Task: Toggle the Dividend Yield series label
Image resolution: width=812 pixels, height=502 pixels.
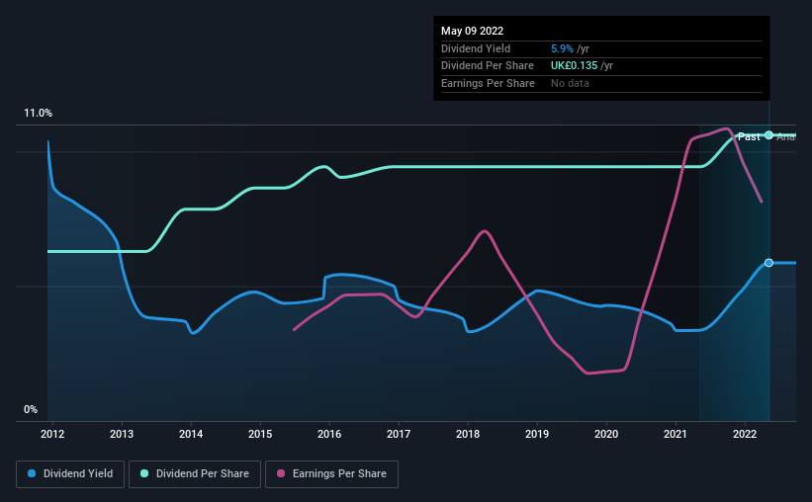Action: point(78,474)
